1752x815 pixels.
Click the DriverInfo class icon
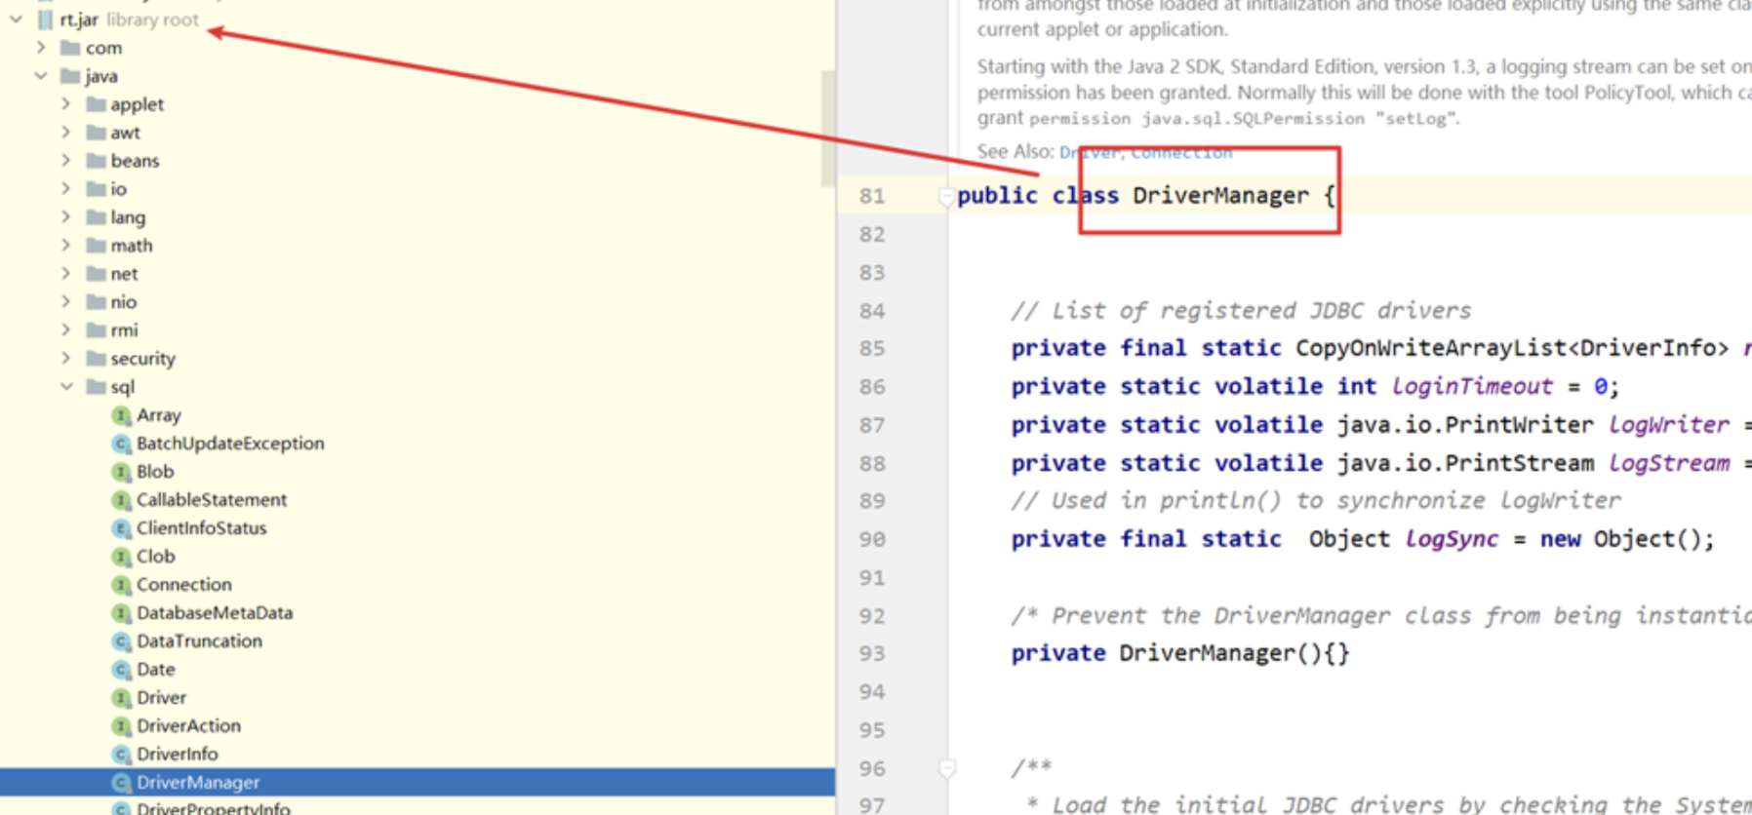[121, 755]
